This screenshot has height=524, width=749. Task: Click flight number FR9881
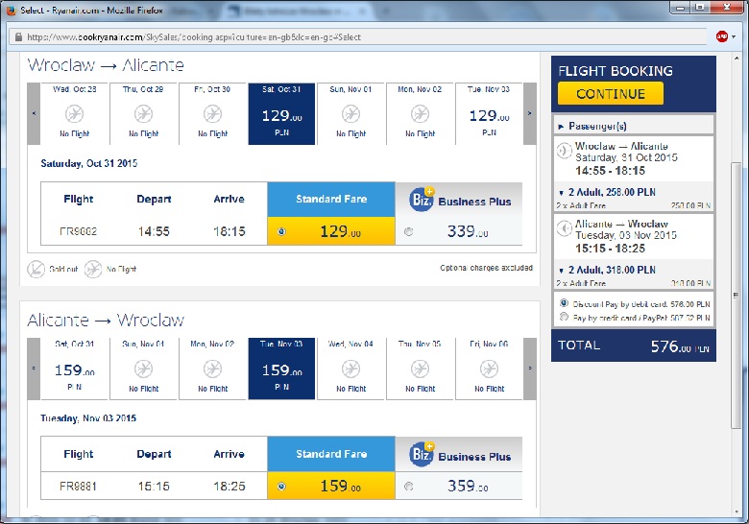(79, 487)
